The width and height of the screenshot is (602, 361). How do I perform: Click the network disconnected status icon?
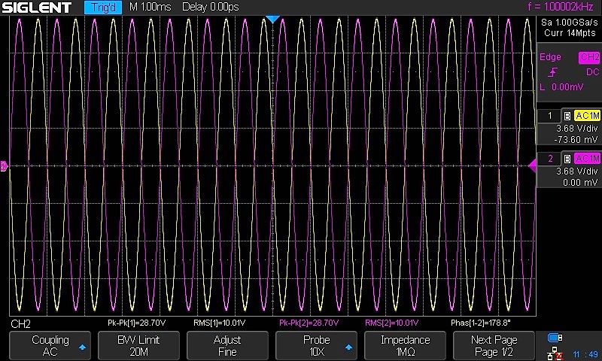[x=555, y=352]
